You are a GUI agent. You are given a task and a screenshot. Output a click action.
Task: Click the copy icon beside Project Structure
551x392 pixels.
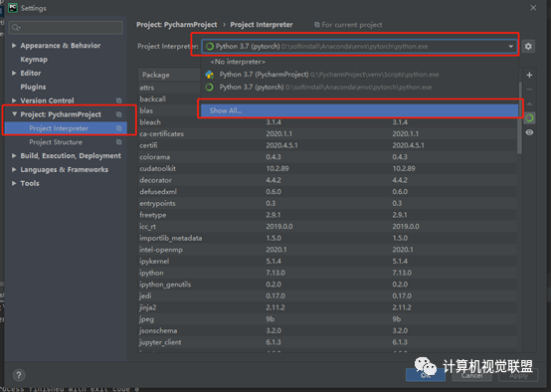119,142
